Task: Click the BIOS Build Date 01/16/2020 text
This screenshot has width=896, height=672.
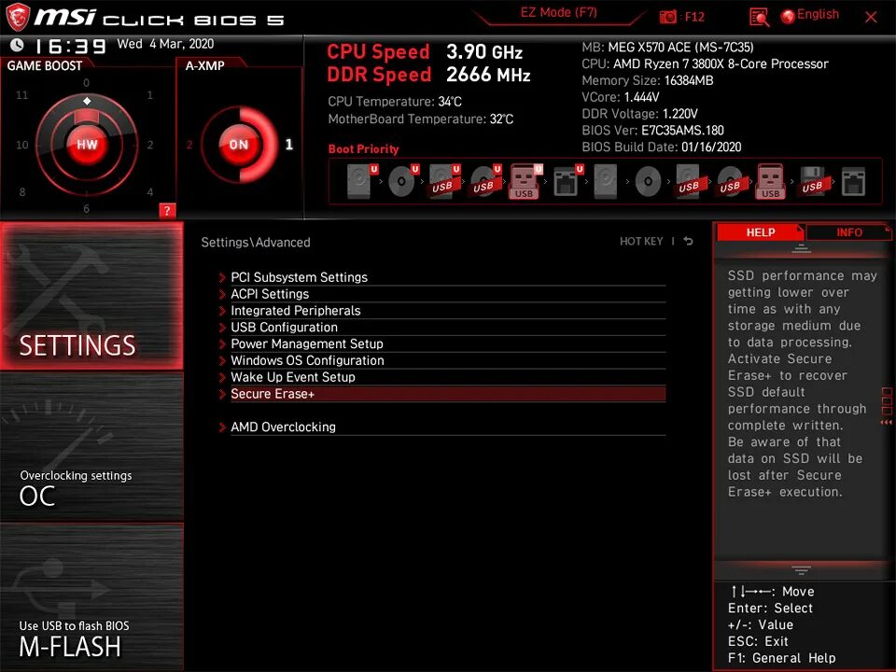Action: (662, 147)
